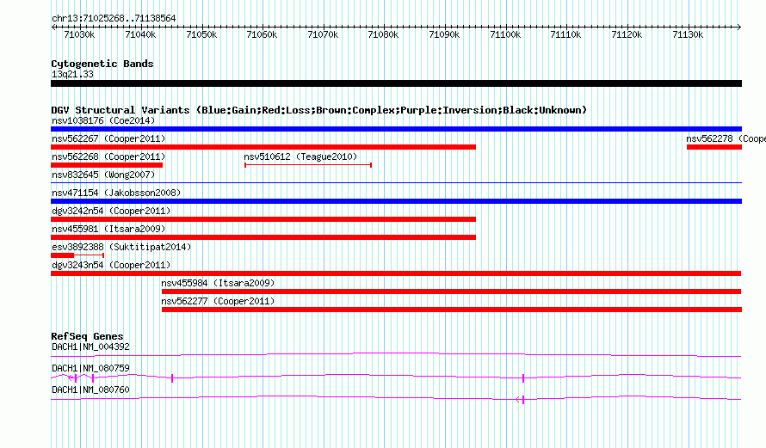This screenshot has width=766, height=448.
Task: Click the left arrowhead of the ruler
Action: 53,27
